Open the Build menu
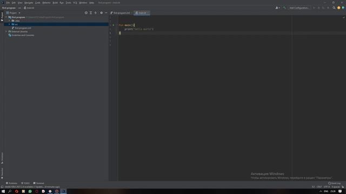Image resolution: width=346 pixels, height=194 pixels. click(55, 3)
